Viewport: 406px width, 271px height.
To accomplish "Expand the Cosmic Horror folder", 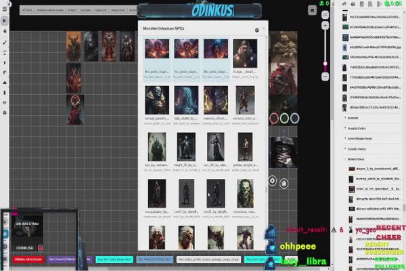I will [x=357, y=149].
